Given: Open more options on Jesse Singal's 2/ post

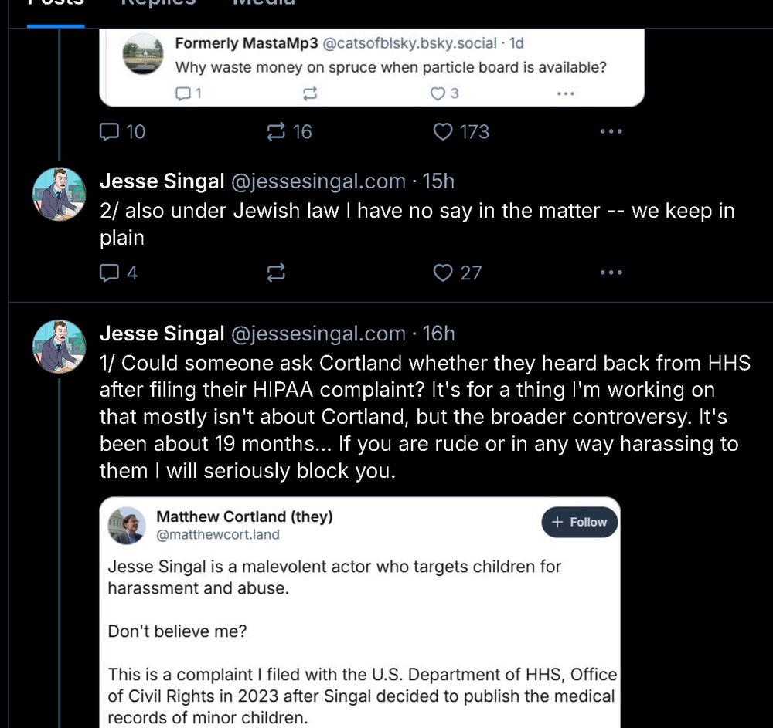Looking at the screenshot, I should coord(611,273).
